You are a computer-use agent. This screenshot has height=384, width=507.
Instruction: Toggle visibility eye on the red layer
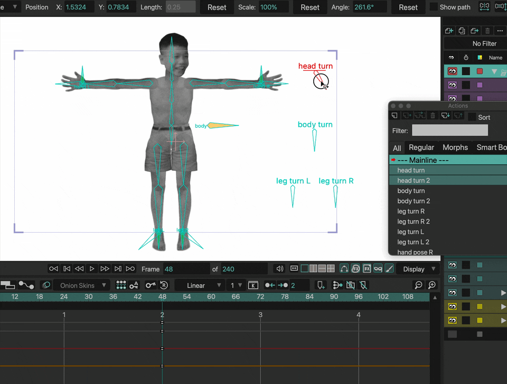tap(453, 71)
